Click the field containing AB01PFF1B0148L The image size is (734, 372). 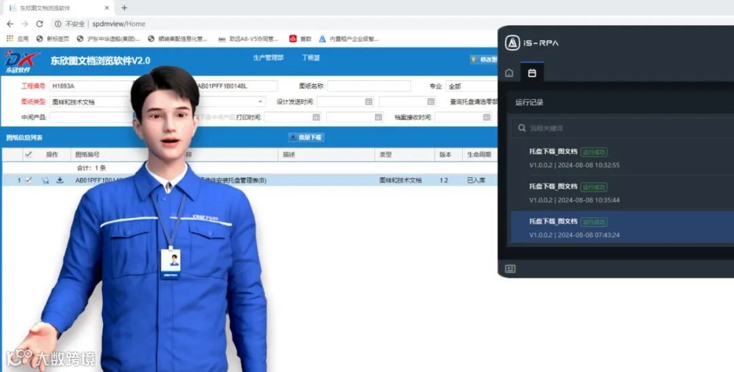(237, 86)
